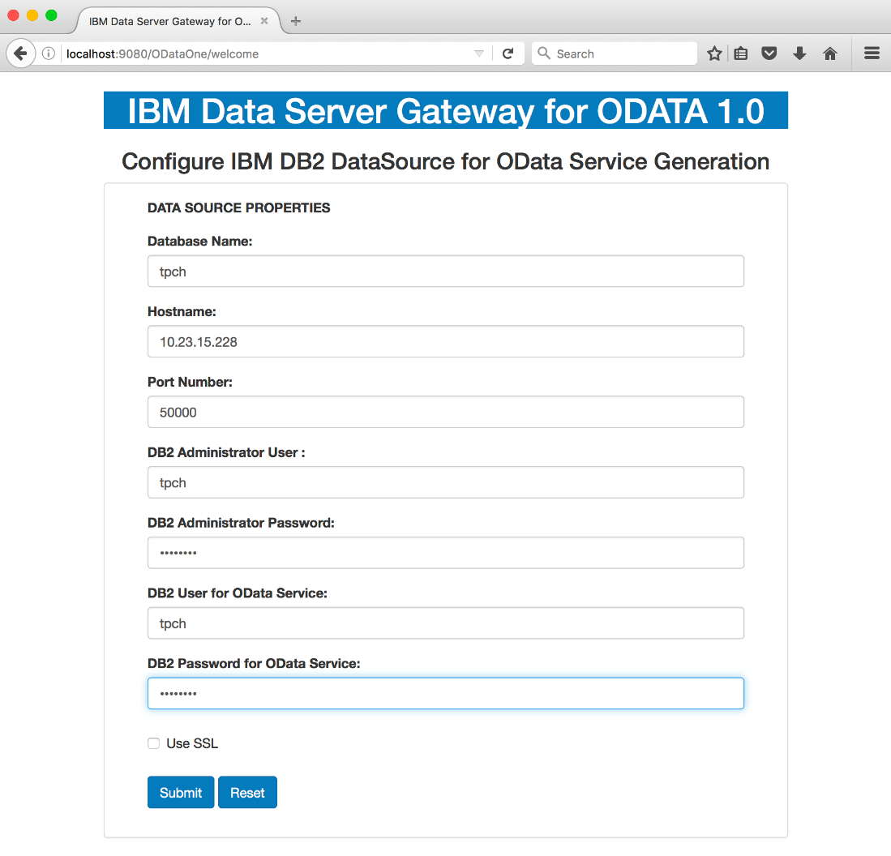Image resolution: width=891 pixels, height=856 pixels.
Task: Click the 'Hostname:' label
Action: pos(182,312)
